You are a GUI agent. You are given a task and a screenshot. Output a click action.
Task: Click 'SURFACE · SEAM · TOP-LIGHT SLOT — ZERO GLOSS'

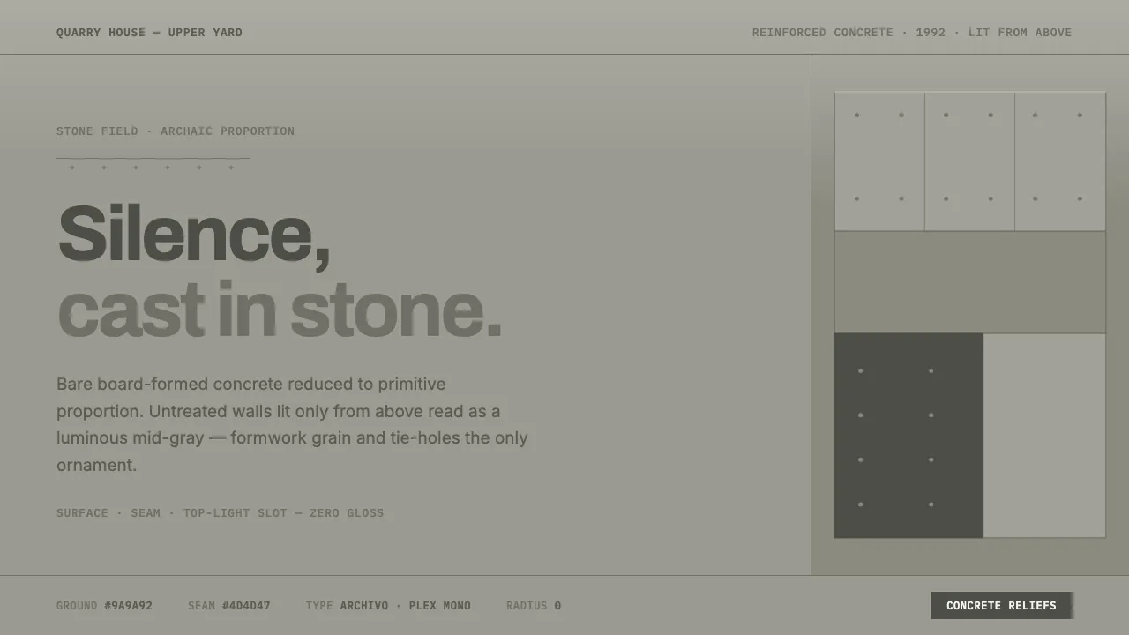pos(221,513)
